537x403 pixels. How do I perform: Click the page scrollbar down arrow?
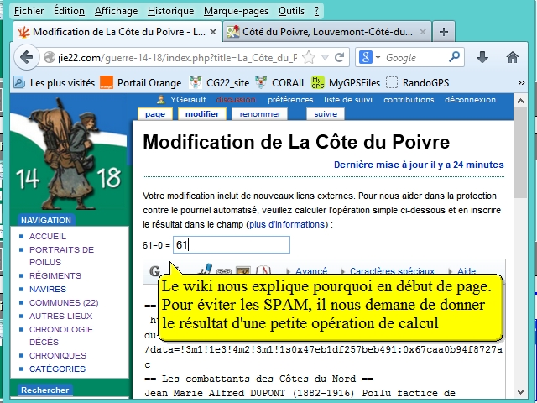(520, 392)
